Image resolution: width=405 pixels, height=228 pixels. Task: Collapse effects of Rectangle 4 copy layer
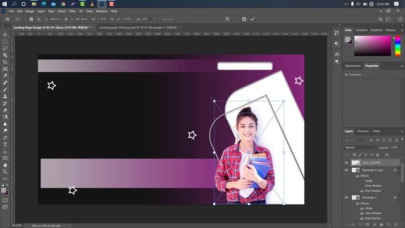399,170
